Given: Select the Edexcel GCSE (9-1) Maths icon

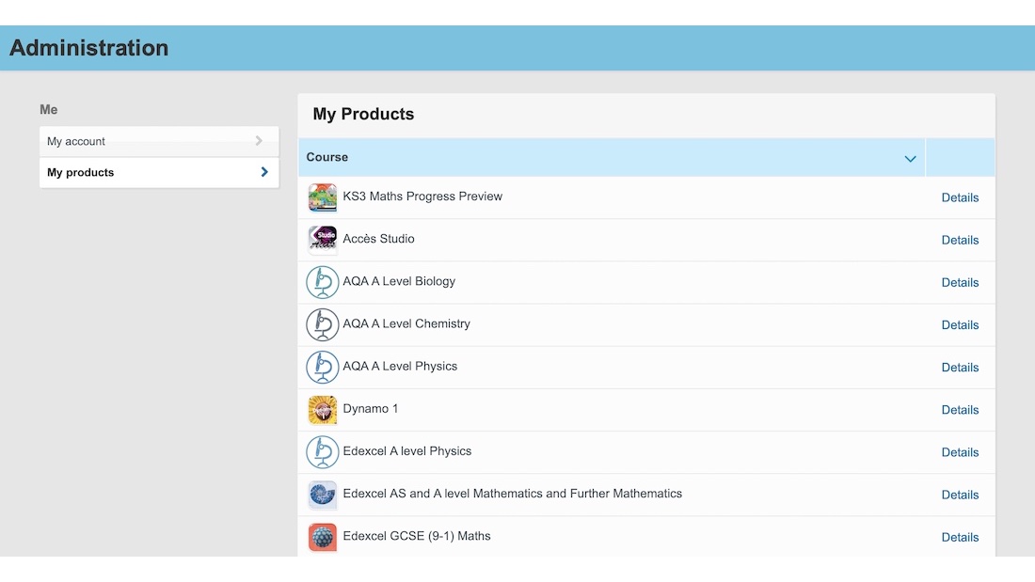Looking at the screenshot, I should point(322,536).
